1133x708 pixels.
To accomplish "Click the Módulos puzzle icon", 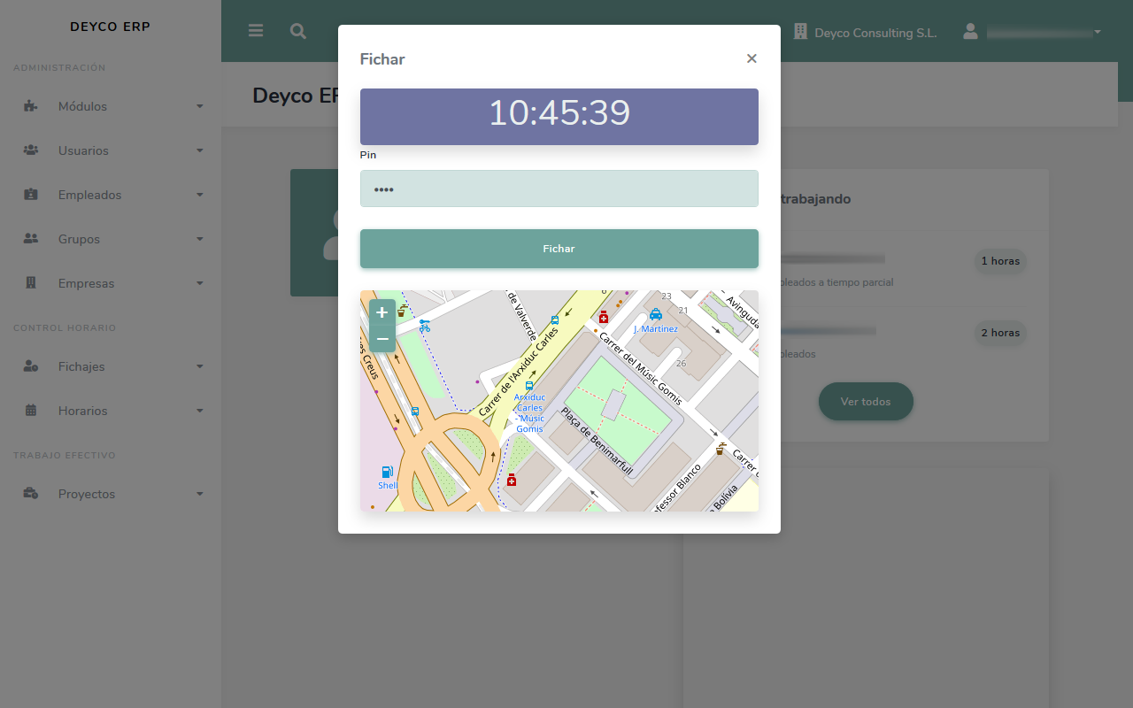I will click(31, 106).
